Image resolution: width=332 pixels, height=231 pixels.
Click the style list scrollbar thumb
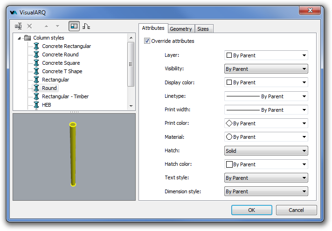[131, 64]
